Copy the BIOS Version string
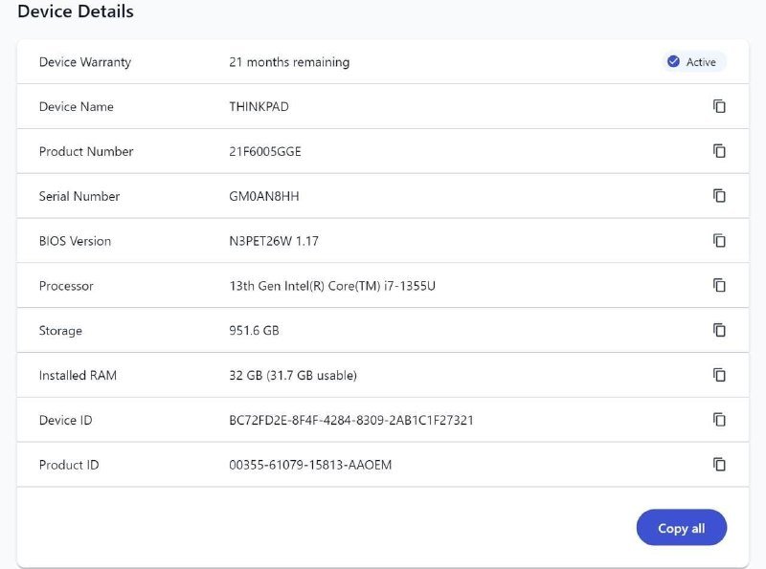The width and height of the screenshot is (766, 569). click(719, 241)
